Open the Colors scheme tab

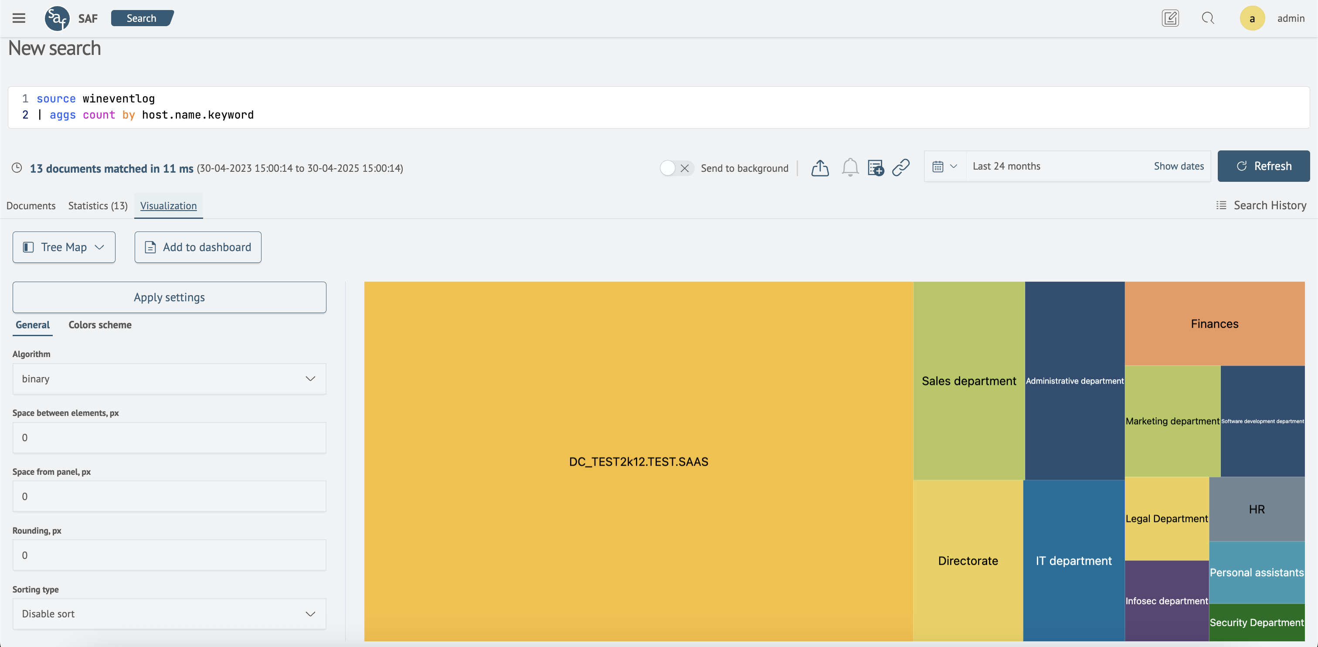100,325
